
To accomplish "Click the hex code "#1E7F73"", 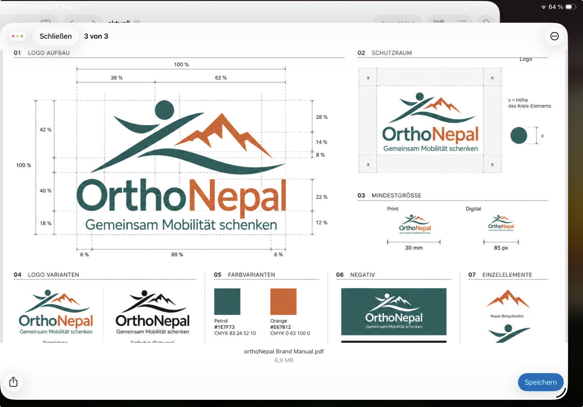I will [x=224, y=327].
